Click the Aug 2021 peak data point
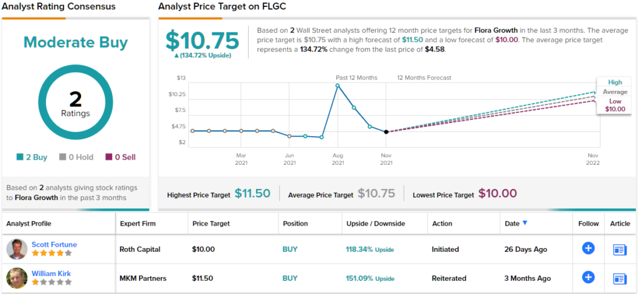 pyautogui.click(x=338, y=85)
